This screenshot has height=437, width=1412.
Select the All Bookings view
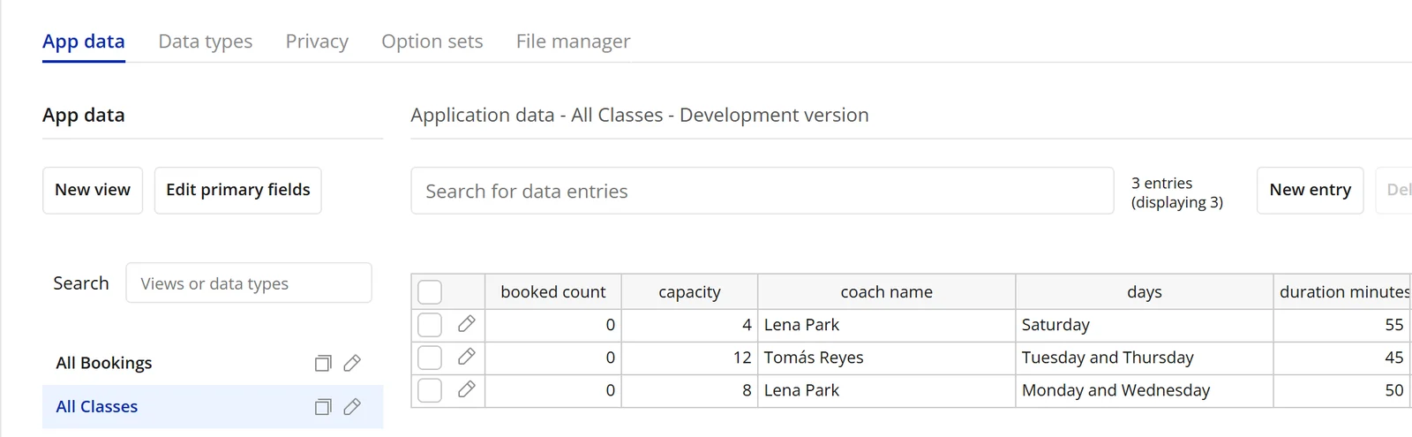click(x=213, y=363)
